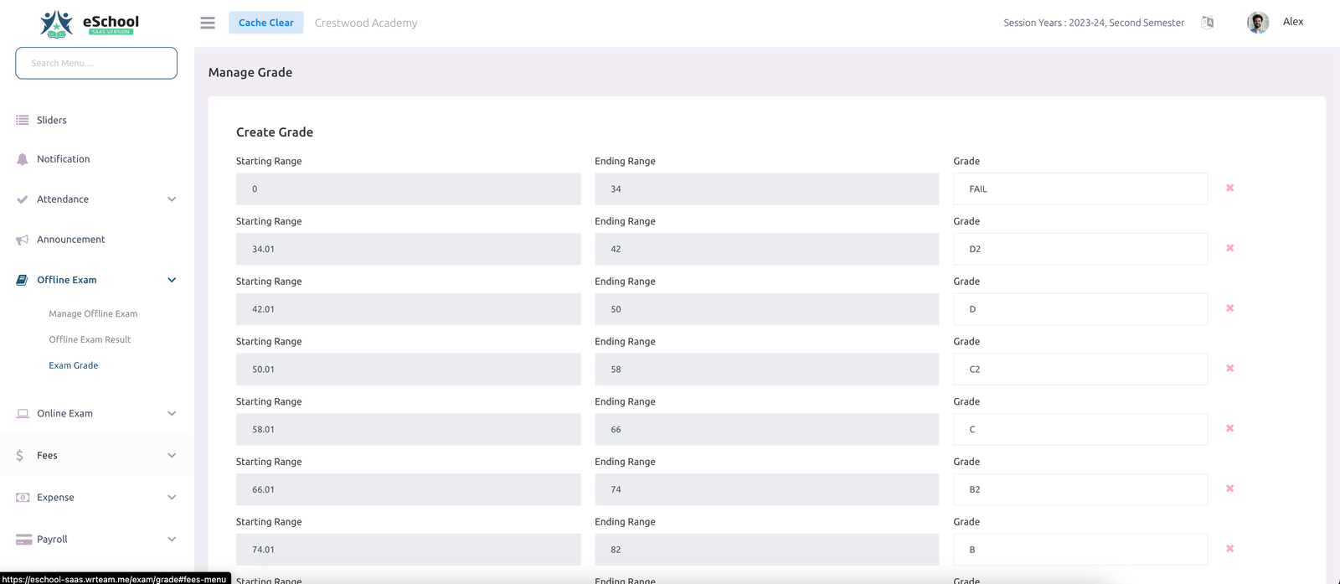Image resolution: width=1340 pixels, height=584 pixels.
Task: Toggle the hamburger sidebar menu icon
Action: tap(208, 23)
